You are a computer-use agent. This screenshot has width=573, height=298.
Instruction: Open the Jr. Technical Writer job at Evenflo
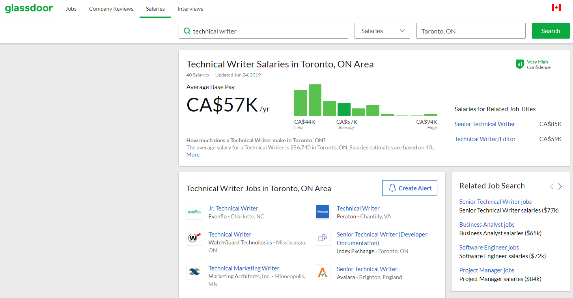[233, 208]
